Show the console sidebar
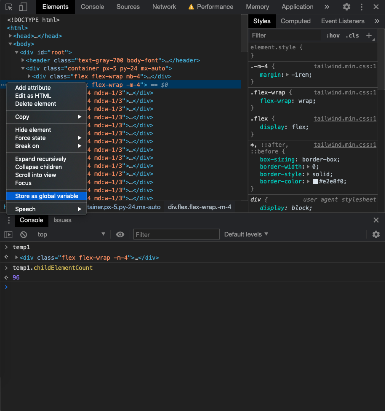386x411 pixels. [x=8, y=234]
